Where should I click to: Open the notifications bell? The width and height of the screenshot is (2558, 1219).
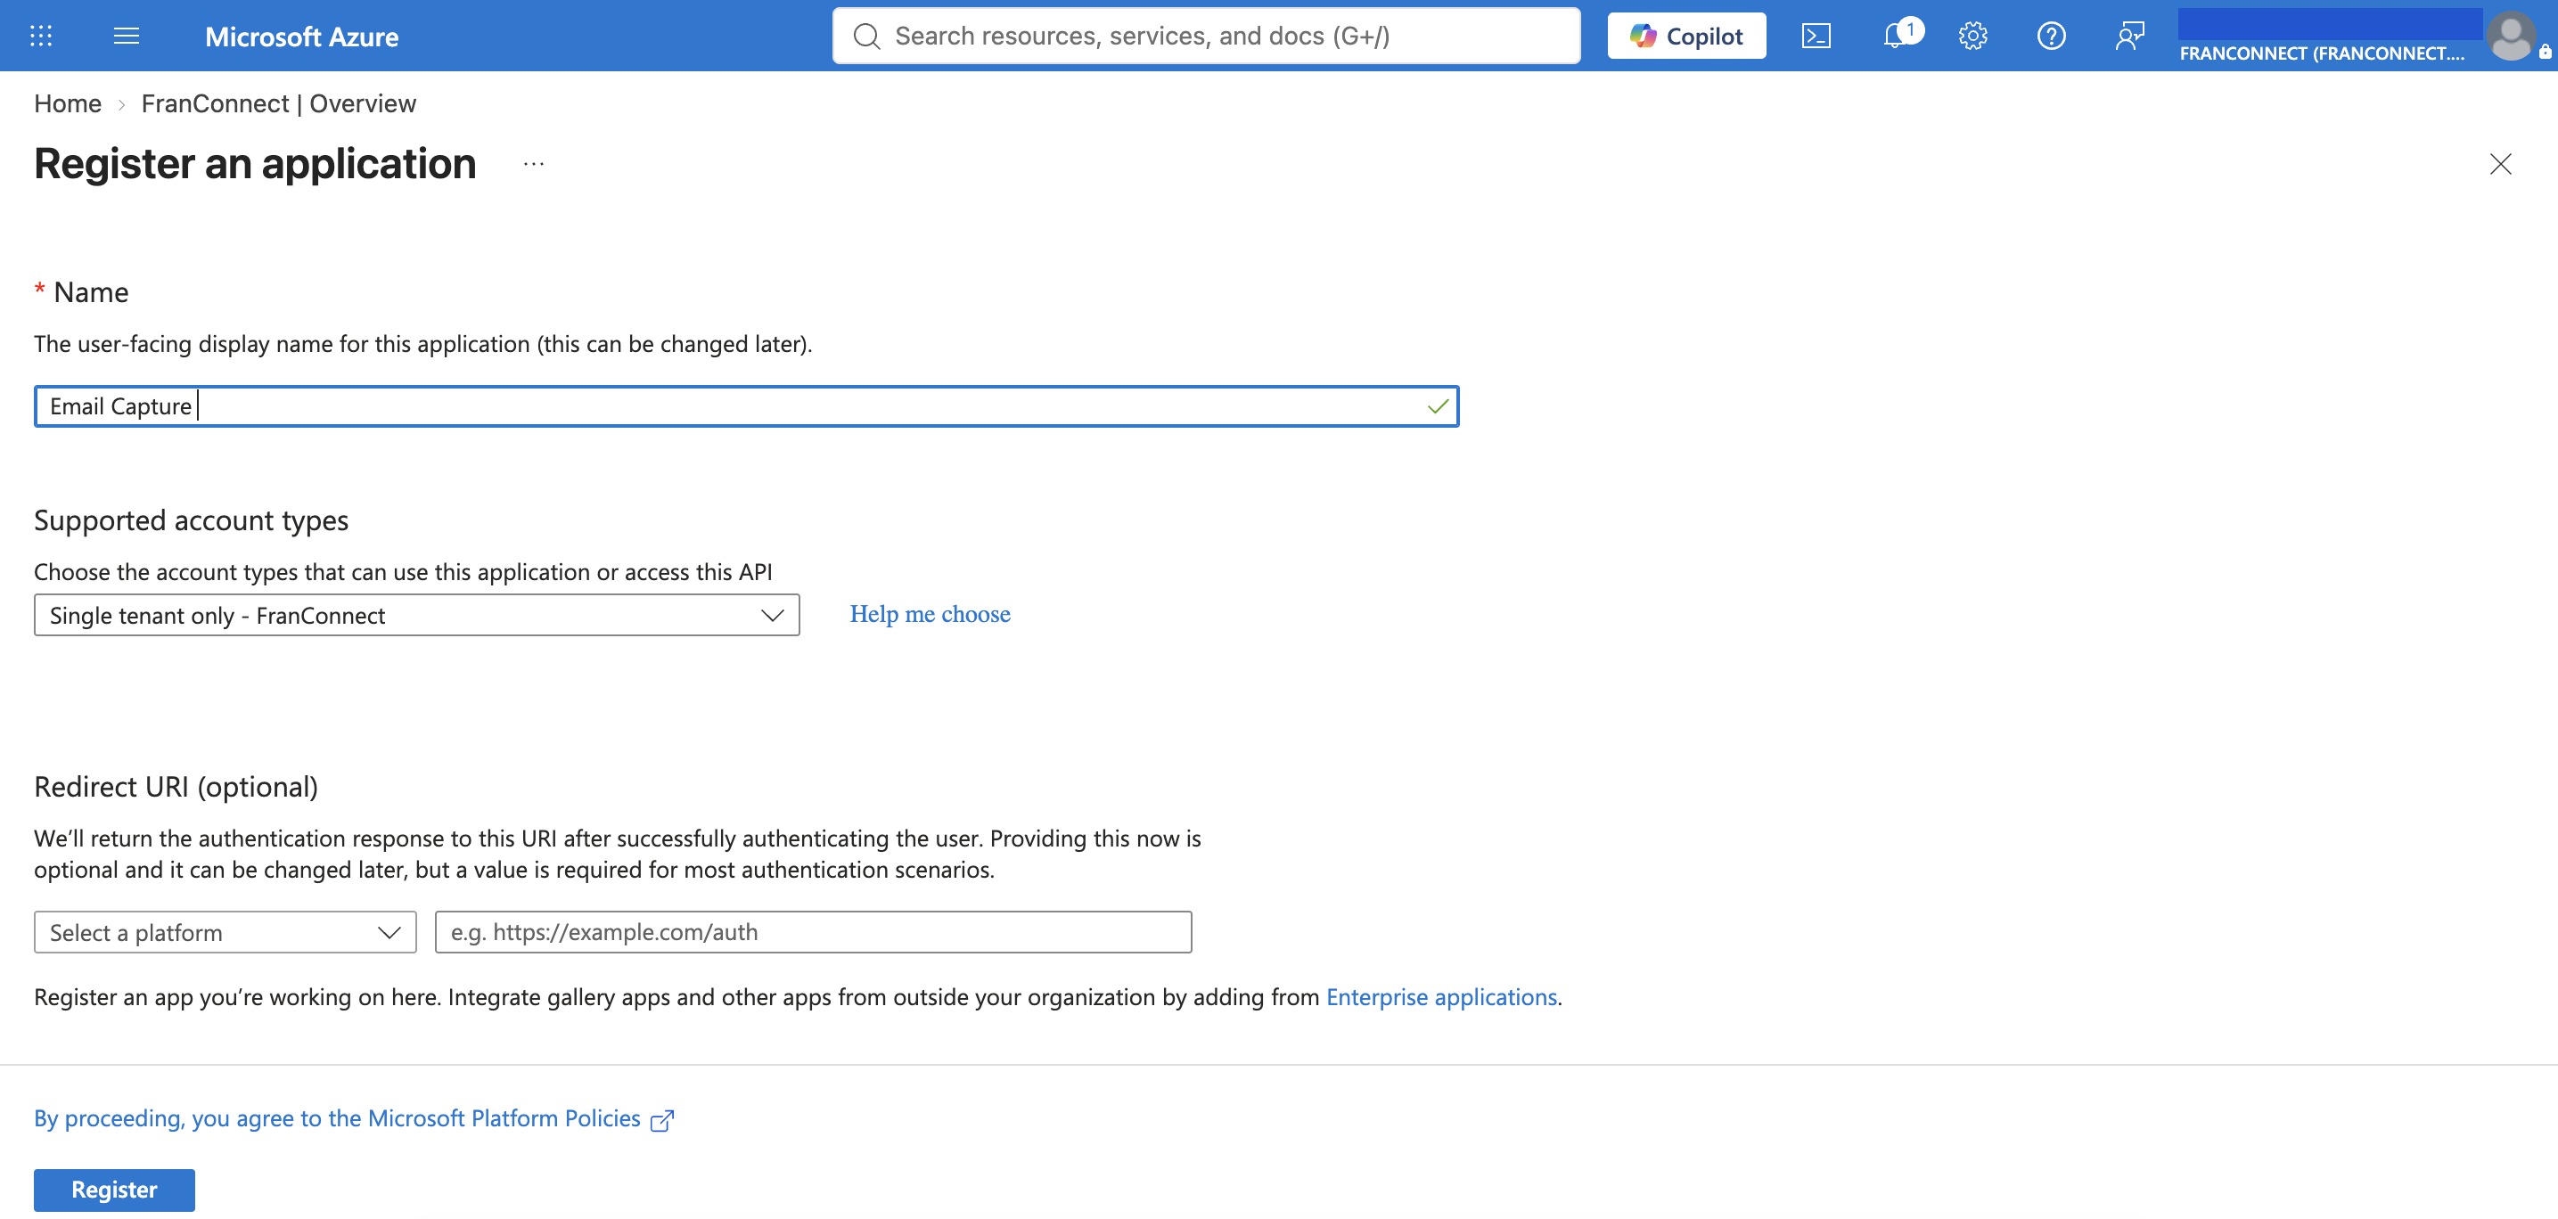click(1896, 37)
